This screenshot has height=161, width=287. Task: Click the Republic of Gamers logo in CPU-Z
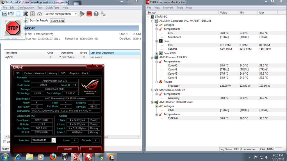click(90, 87)
